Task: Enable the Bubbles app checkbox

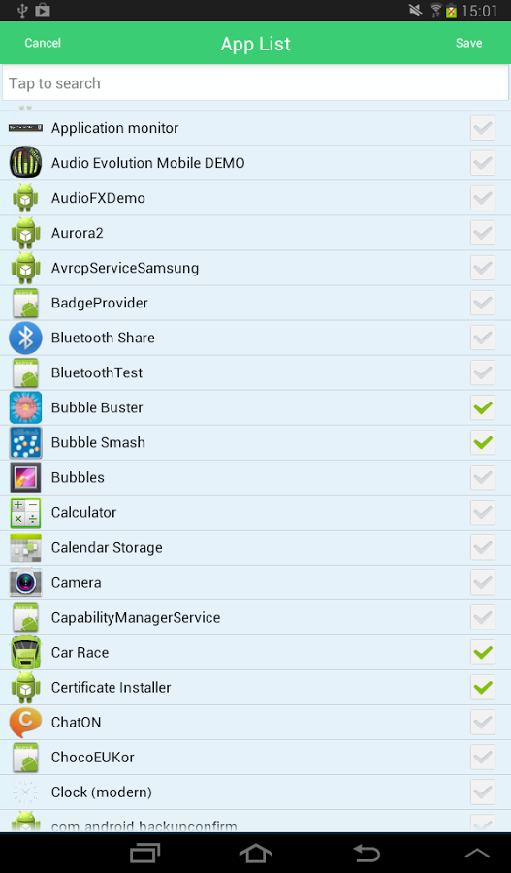Action: click(483, 477)
